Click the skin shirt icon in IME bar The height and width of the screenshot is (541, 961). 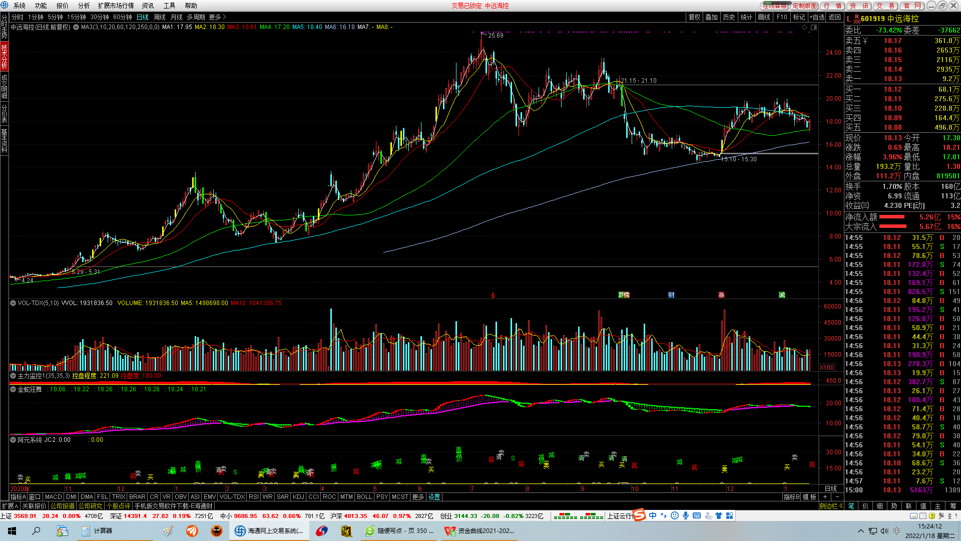[x=719, y=515]
